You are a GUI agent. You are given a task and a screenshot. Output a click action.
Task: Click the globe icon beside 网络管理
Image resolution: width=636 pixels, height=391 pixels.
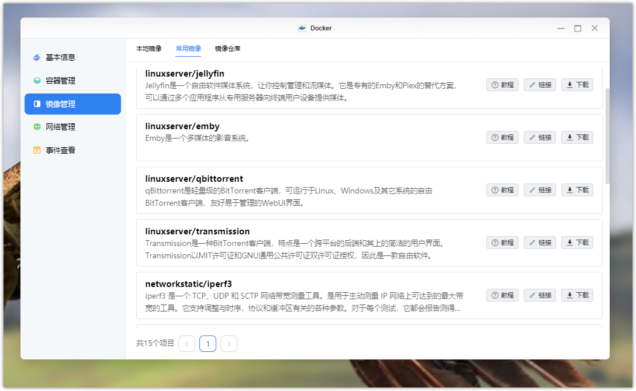37,127
